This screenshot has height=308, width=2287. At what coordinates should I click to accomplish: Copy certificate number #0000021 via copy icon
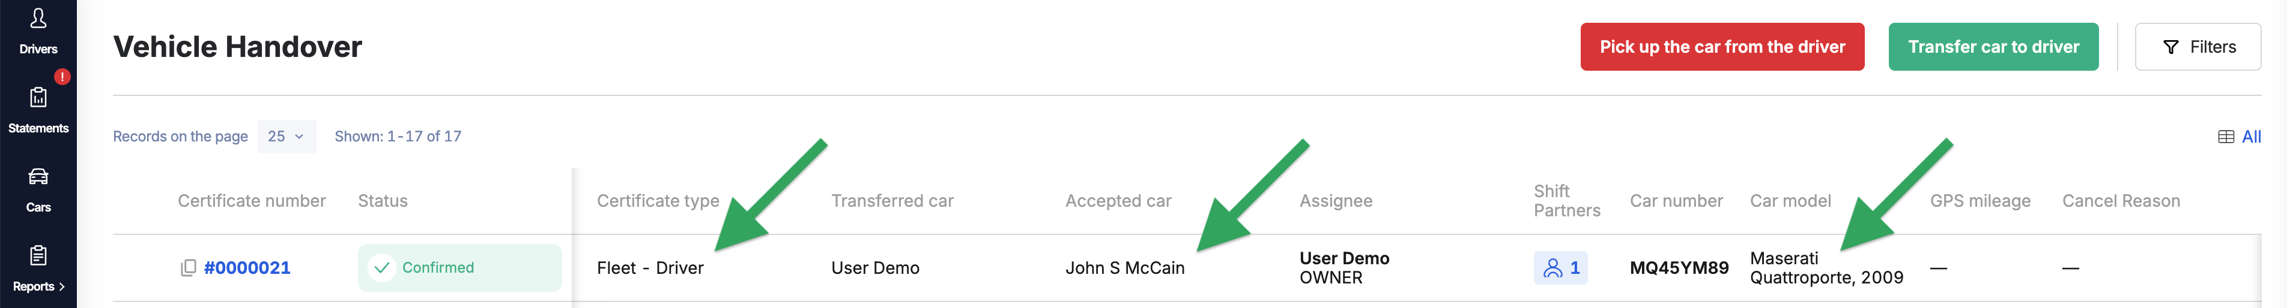tap(188, 267)
